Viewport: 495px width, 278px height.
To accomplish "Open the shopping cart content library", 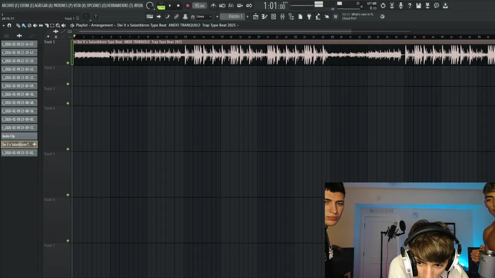I will pyautogui.click(x=335, y=17).
